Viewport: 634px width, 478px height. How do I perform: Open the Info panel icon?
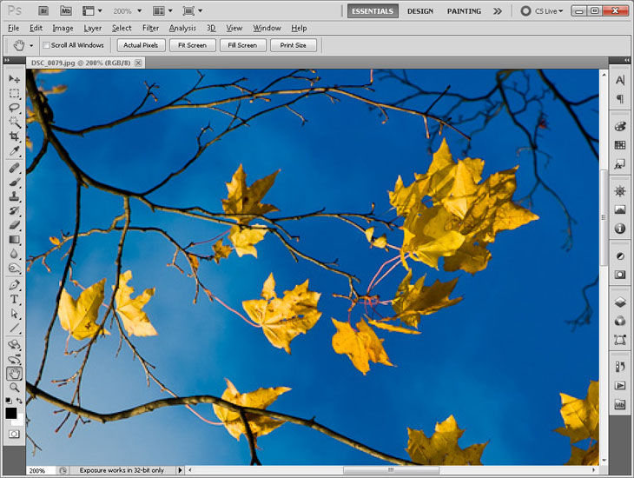[620, 229]
